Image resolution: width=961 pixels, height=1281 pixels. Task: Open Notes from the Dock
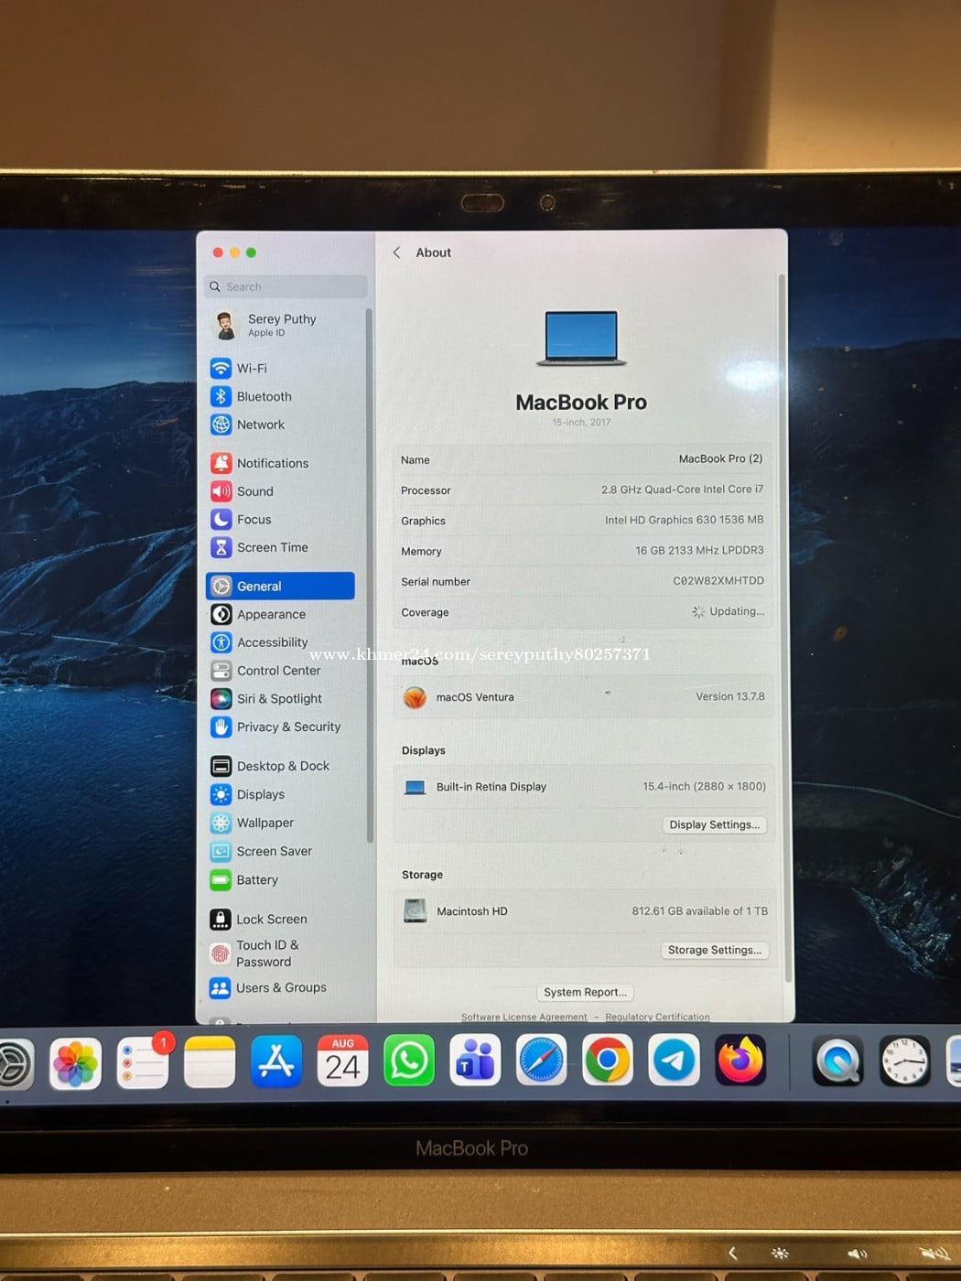pyautogui.click(x=210, y=1063)
